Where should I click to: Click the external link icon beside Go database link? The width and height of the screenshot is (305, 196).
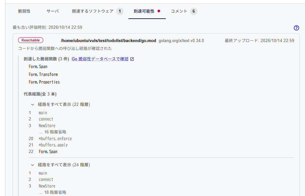[132, 59]
